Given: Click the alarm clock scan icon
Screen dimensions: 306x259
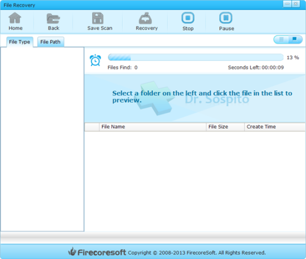Looking at the screenshot, I should pyautogui.click(x=95, y=60).
